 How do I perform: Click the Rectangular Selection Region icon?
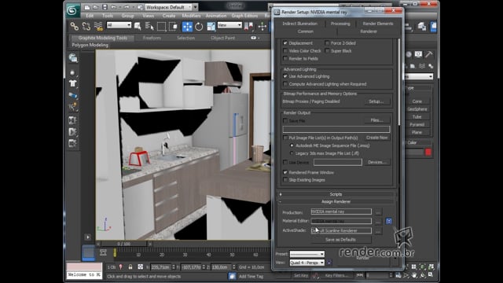161,26
